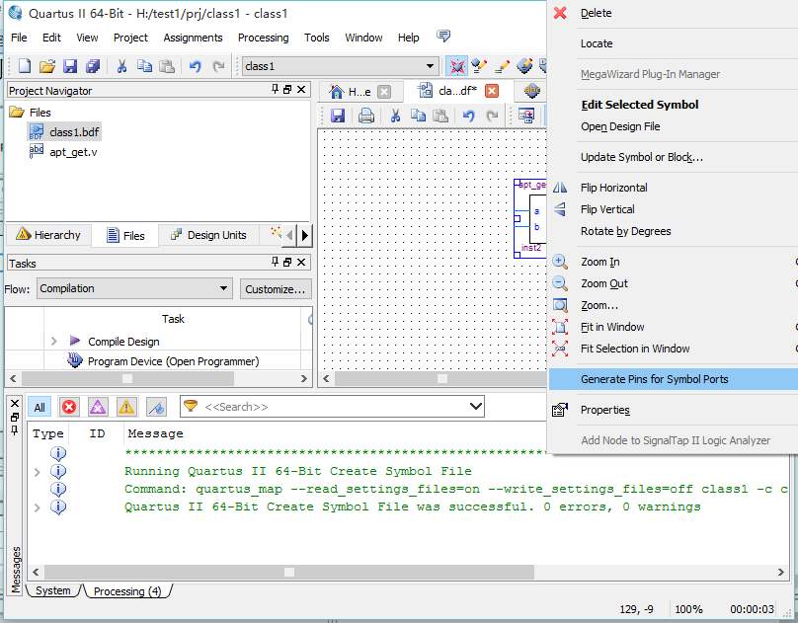This screenshot has width=798, height=623.
Task: Click the Assignment Editor pencil-check icon
Action: (479, 66)
